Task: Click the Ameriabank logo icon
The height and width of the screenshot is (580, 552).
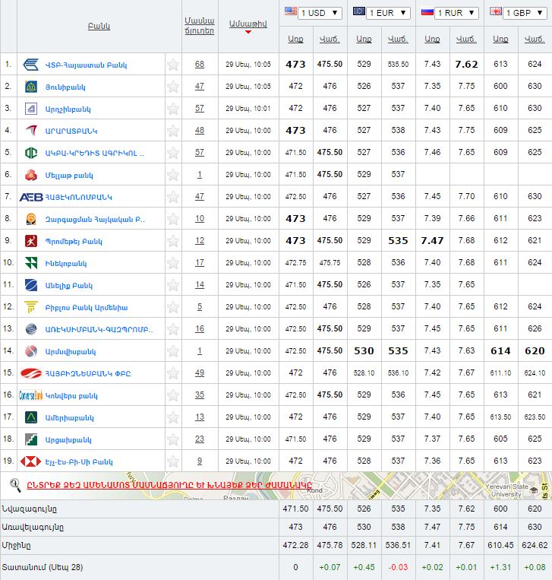Action: pos(31,417)
